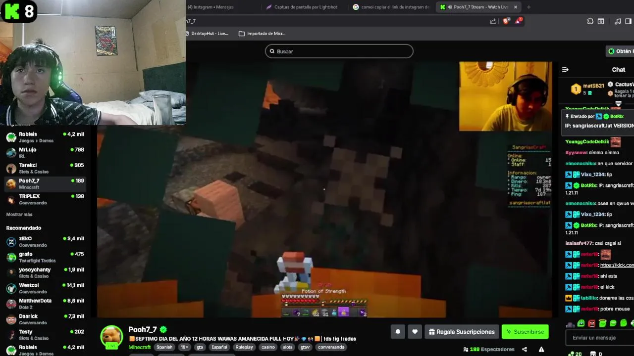Toggle notifications with the bell icon
This screenshot has width=634, height=356.
[398, 332]
